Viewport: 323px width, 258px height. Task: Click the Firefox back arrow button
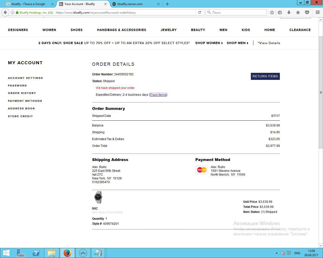pos(5,12)
